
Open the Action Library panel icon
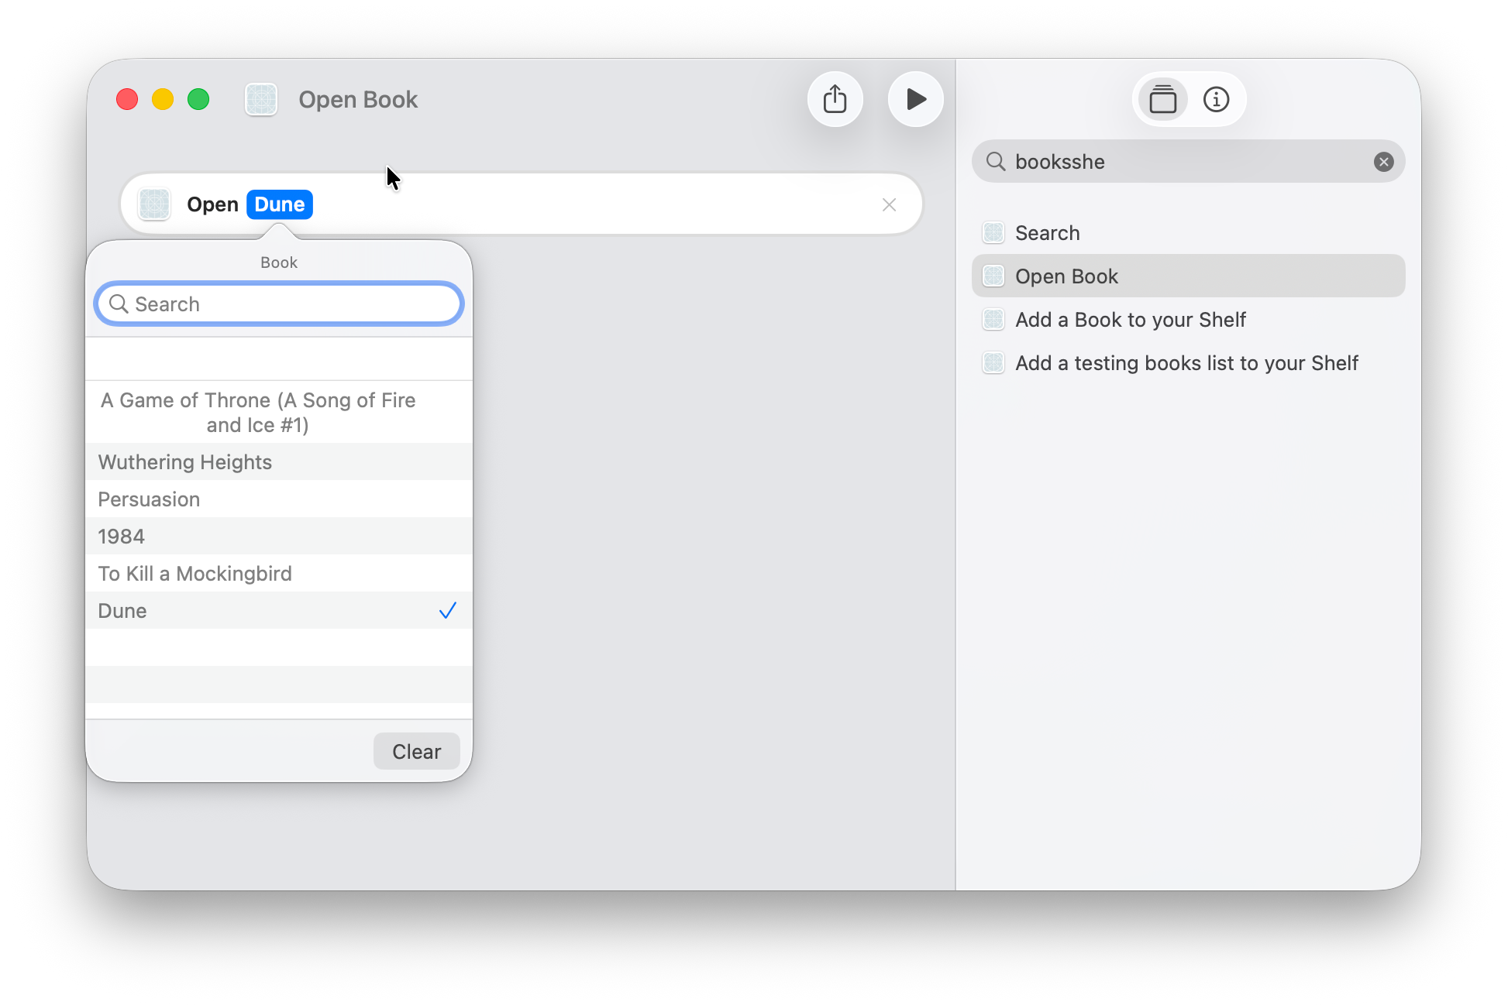tap(1162, 99)
